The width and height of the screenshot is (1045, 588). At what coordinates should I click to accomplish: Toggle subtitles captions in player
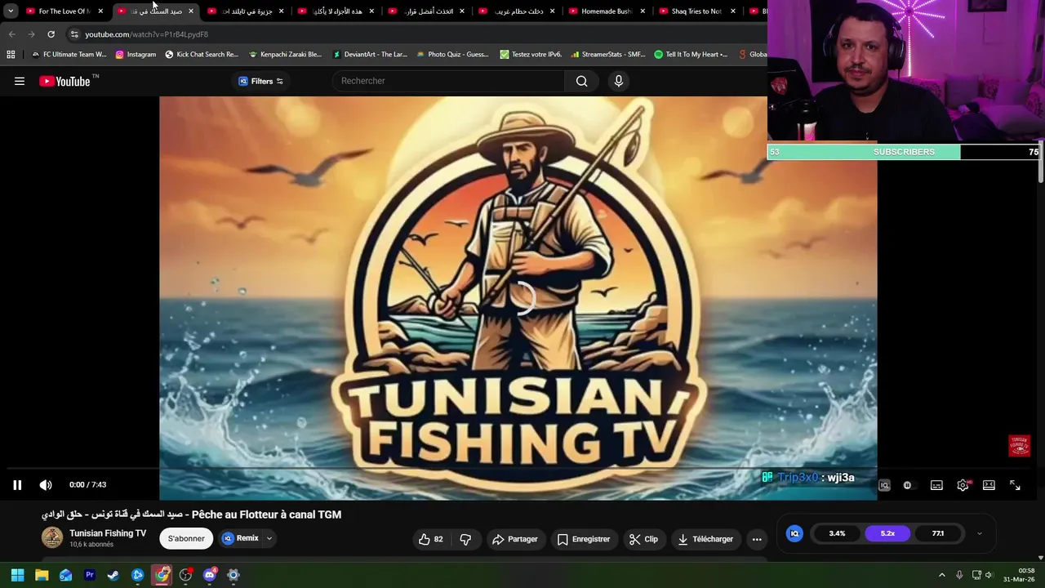tap(936, 485)
